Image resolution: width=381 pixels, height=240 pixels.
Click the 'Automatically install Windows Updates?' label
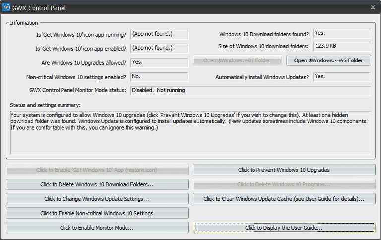click(x=262, y=77)
